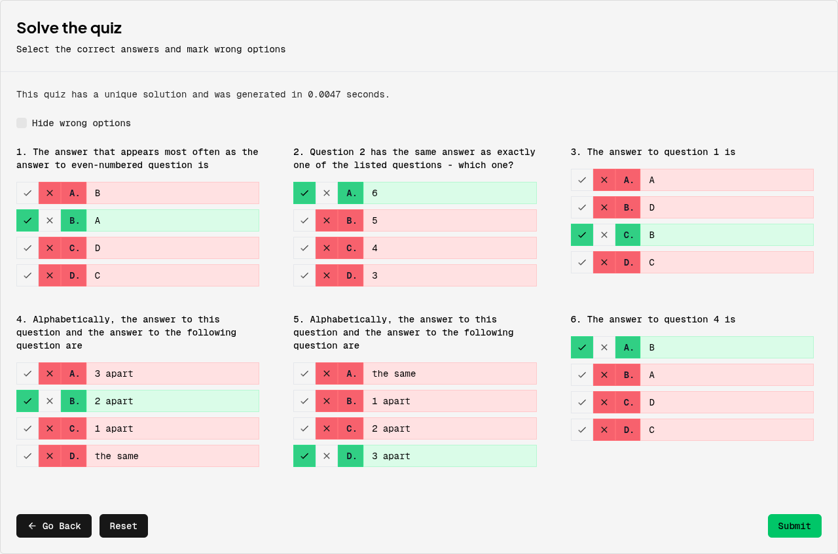
Task: Mark option C "B" in question 3 as wrong
Action: pos(604,235)
